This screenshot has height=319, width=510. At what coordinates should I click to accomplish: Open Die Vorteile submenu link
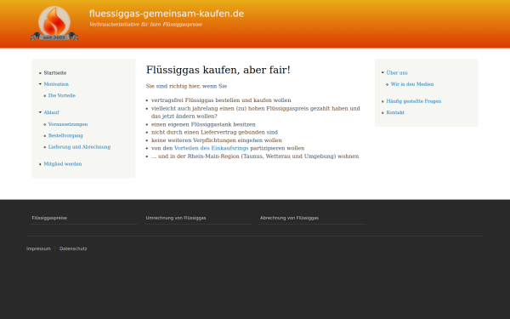62,95
